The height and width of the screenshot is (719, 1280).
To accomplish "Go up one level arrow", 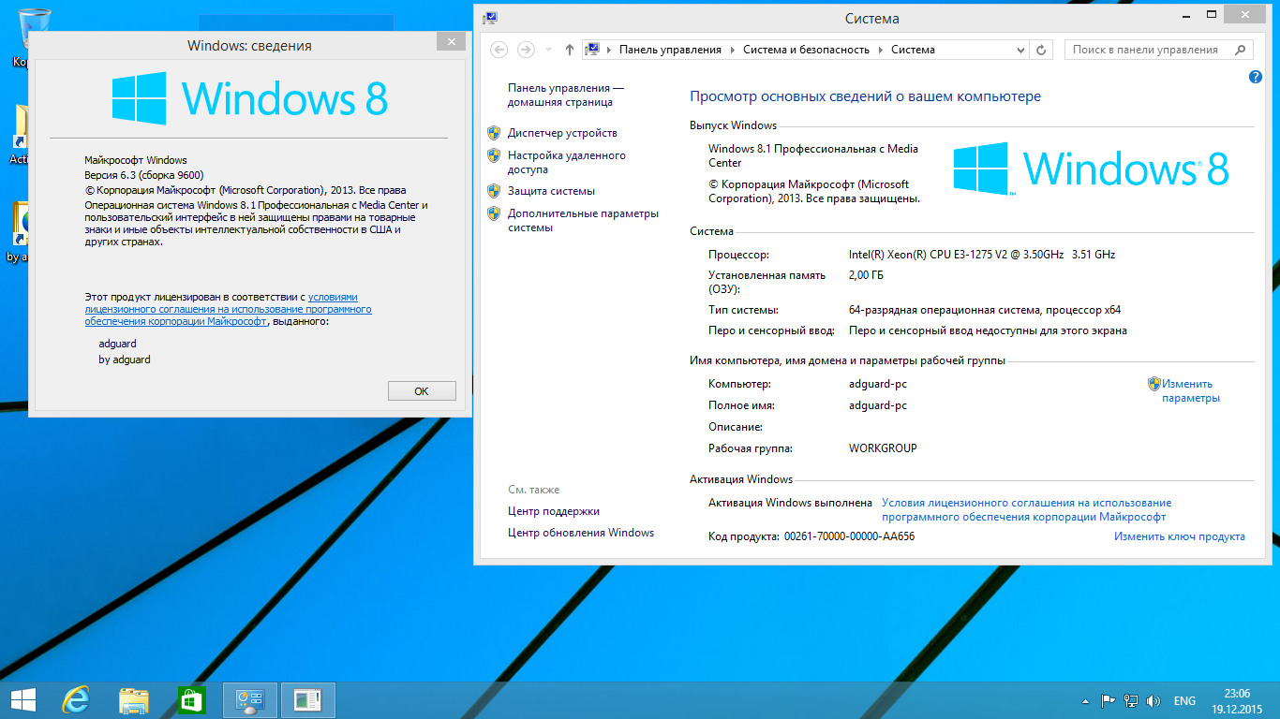I will point(570,50).
